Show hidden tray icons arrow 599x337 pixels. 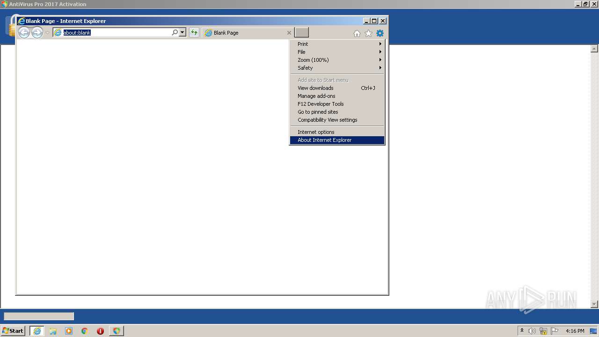[522, 331]
